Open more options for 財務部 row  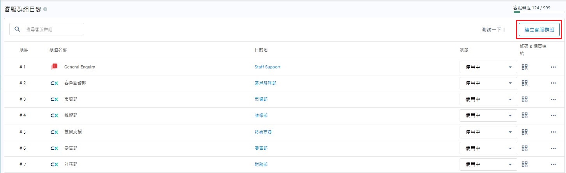[x=553, y=164]
